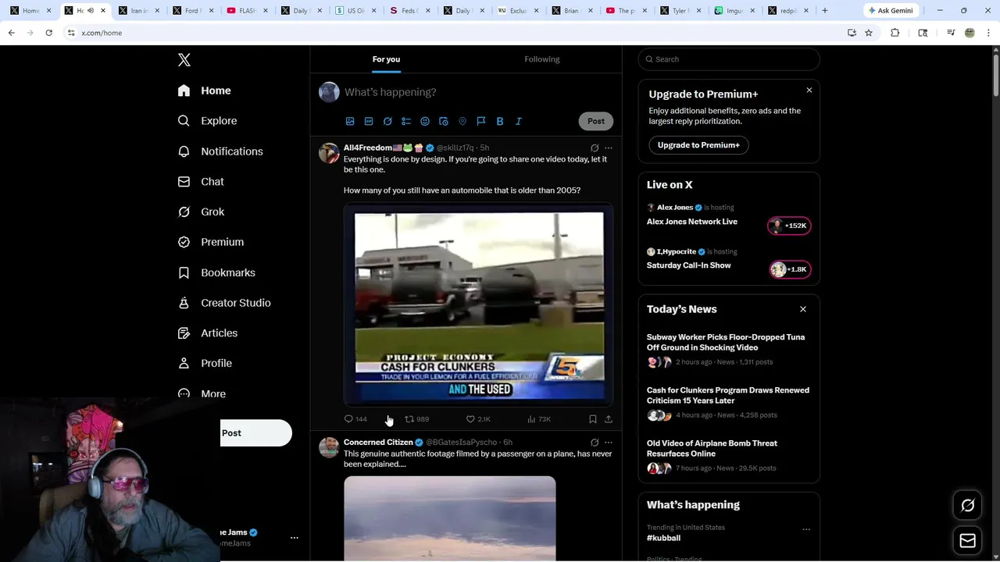Viewport: 1000px width, 562px height.
Task: Open Grok from the sidebar
Action: [201, 212]
